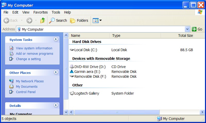206x123 pixels.
Task: Open the Help menu
Action: point(67,12)
